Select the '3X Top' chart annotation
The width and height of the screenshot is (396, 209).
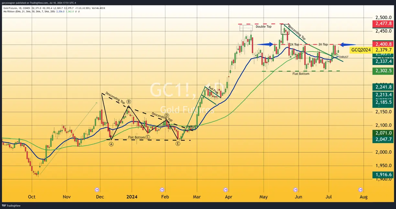click(x=323, y=45)
